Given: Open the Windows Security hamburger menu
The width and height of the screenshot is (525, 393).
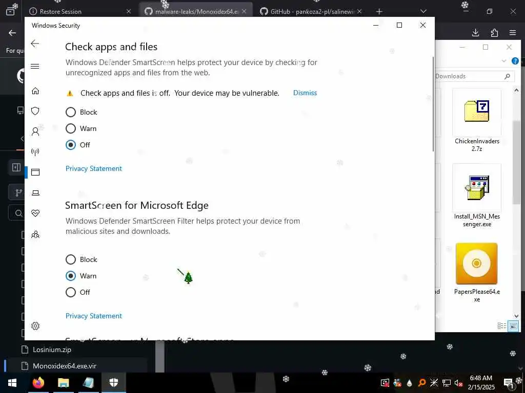Looking at the screenshot, I should (35, 66).
